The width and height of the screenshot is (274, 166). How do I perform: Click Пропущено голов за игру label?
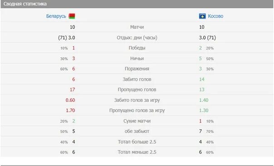click(137, 111)
